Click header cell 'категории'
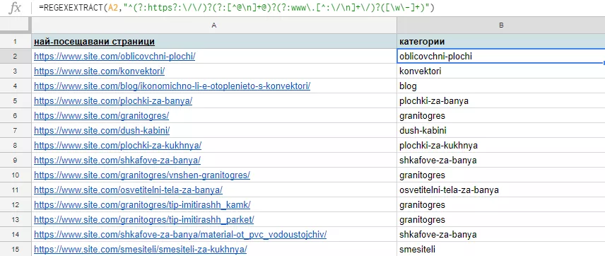The image size is (605, 256). coord(501,41)
